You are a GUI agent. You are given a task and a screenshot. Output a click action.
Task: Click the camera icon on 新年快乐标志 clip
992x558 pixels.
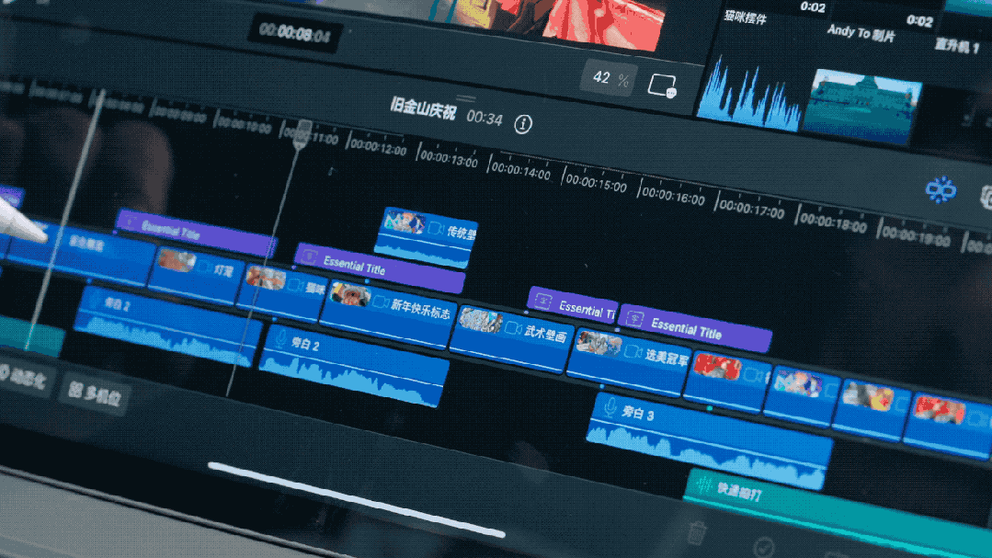click(381, 302)
